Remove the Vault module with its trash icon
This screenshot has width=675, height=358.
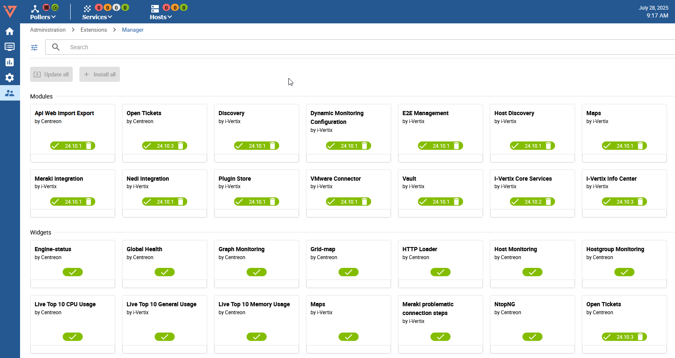tap(456, 202)
